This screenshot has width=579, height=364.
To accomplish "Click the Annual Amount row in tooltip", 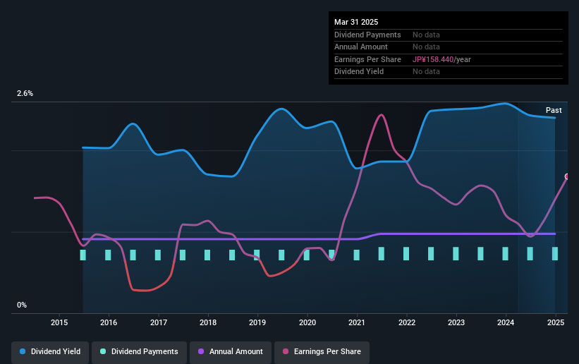I will 449,47.
